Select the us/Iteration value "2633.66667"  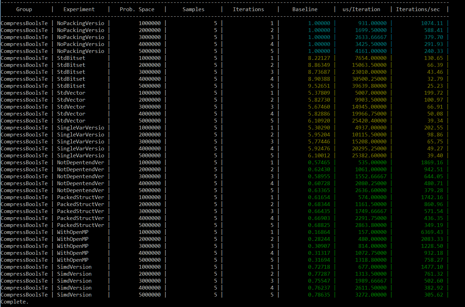coord(371,37)
